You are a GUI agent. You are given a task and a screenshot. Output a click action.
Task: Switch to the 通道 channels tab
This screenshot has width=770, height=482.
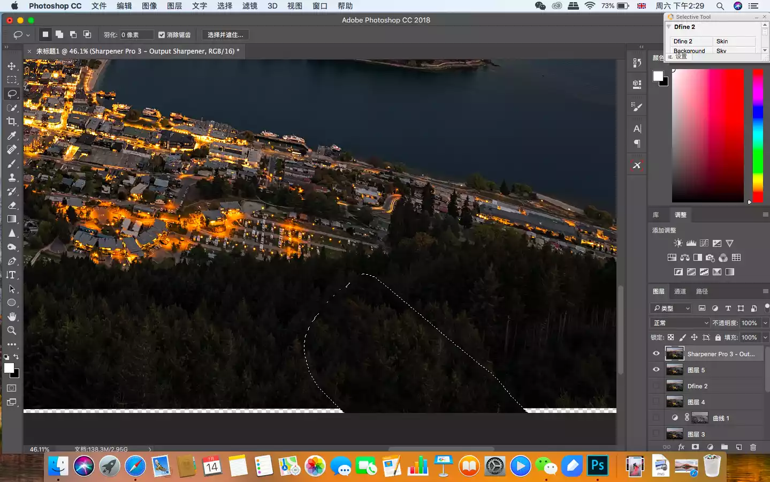680,291
